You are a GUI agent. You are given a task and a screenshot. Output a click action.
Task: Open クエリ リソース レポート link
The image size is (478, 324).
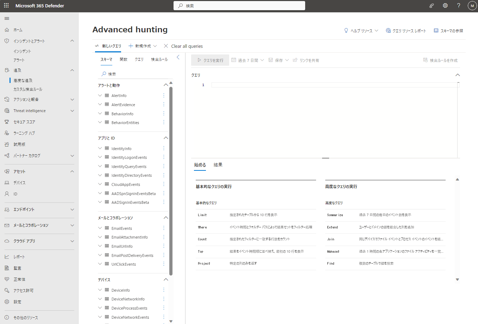point(406,31)
